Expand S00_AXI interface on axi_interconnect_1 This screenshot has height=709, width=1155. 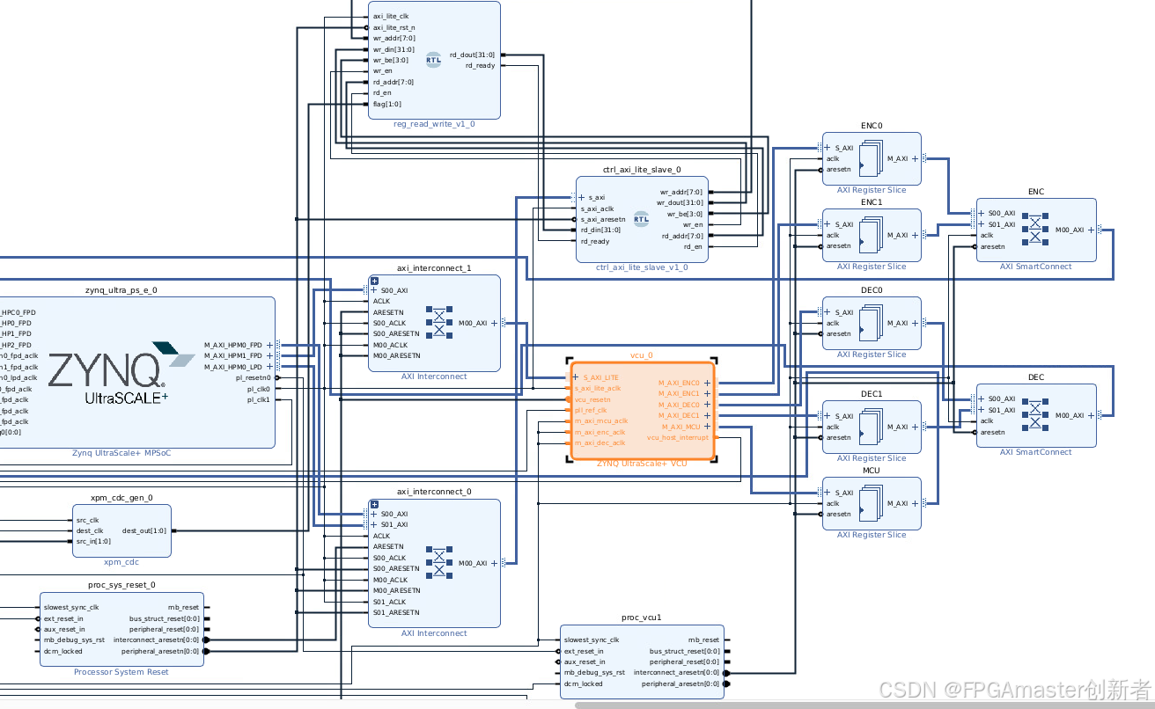click(x=374, y=290)
